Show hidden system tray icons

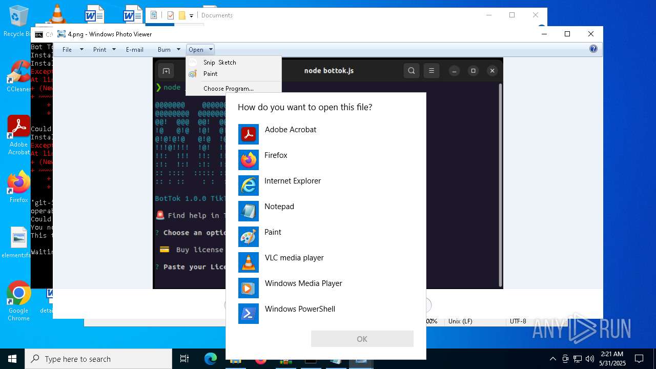pos(552,359)
